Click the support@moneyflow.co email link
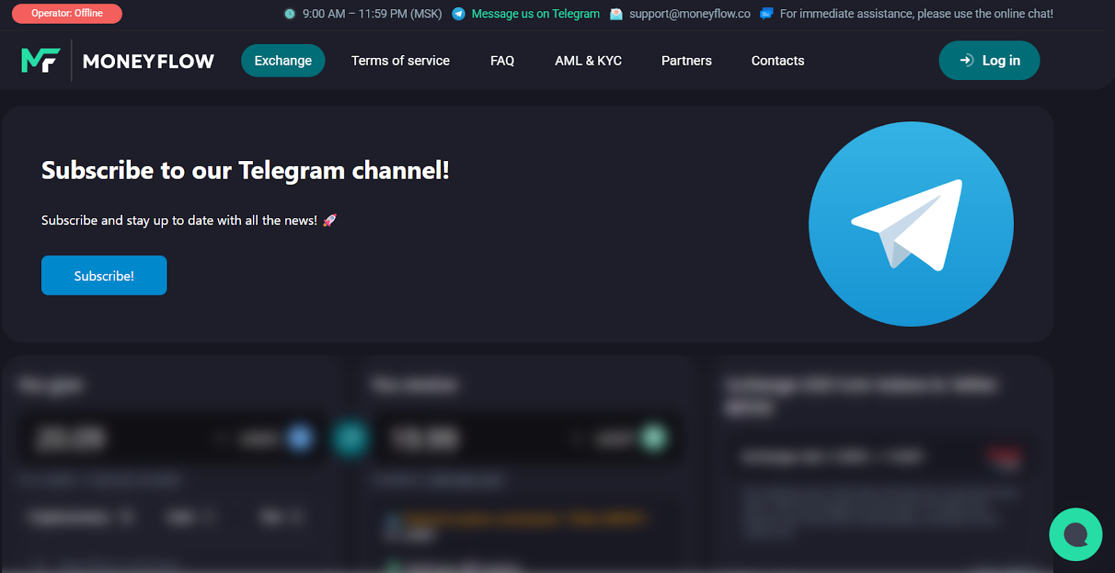This screenshot has height=573, width=1115. 690,14
